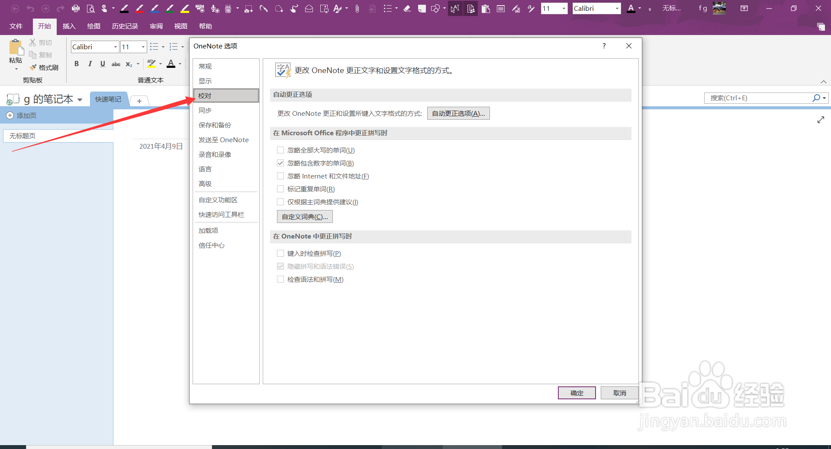
Task: Apply Bold formatting in ribbon
Action: pyautogui.click(x=77, y=64)
